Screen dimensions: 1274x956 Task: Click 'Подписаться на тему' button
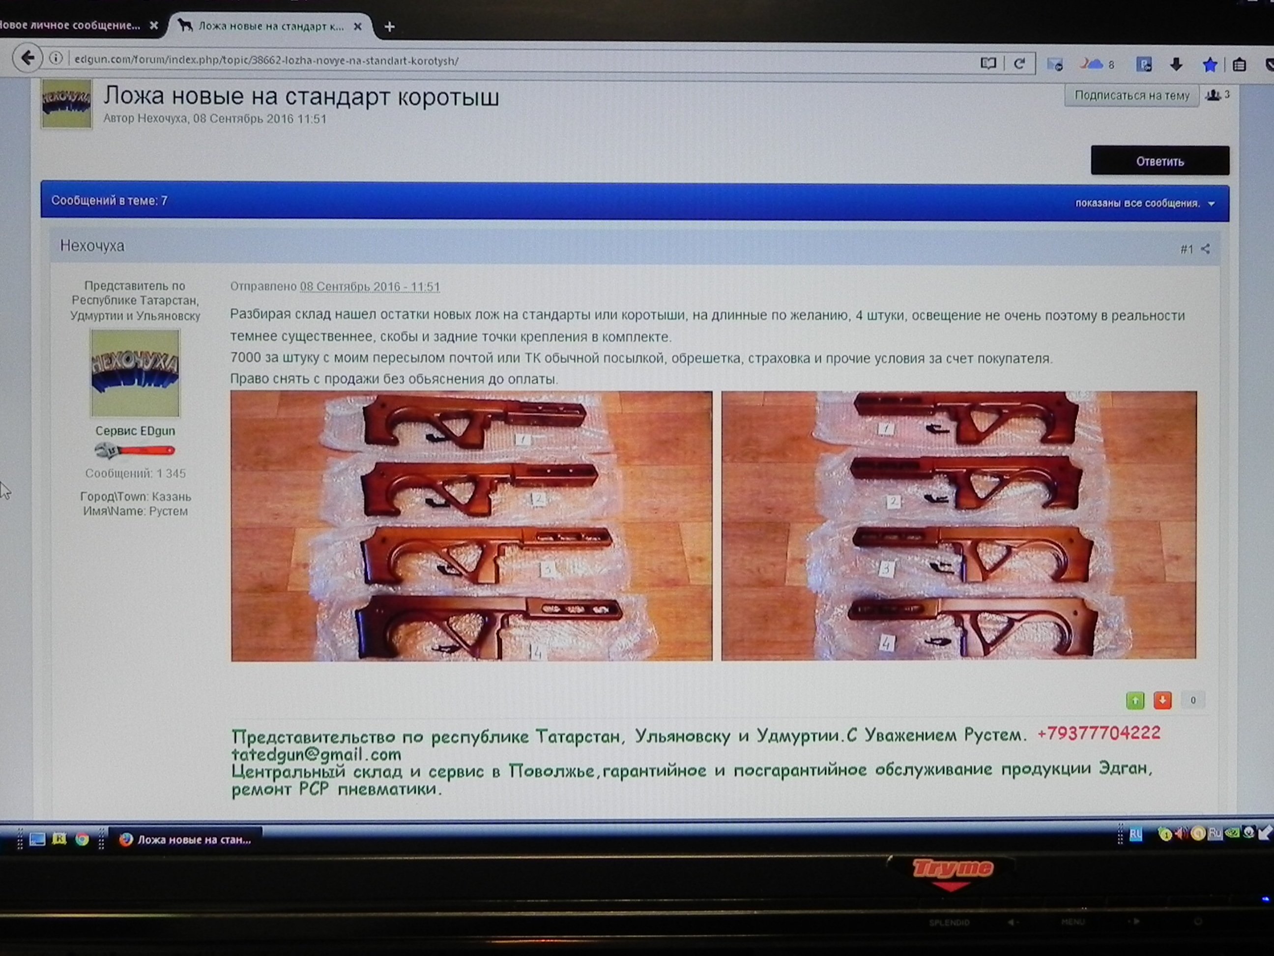point(1131,96)
